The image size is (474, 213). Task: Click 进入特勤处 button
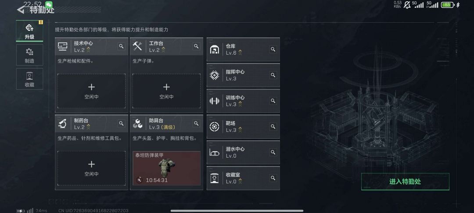[405, 181]
